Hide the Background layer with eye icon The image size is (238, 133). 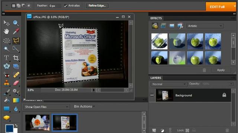tap(152, 95)
